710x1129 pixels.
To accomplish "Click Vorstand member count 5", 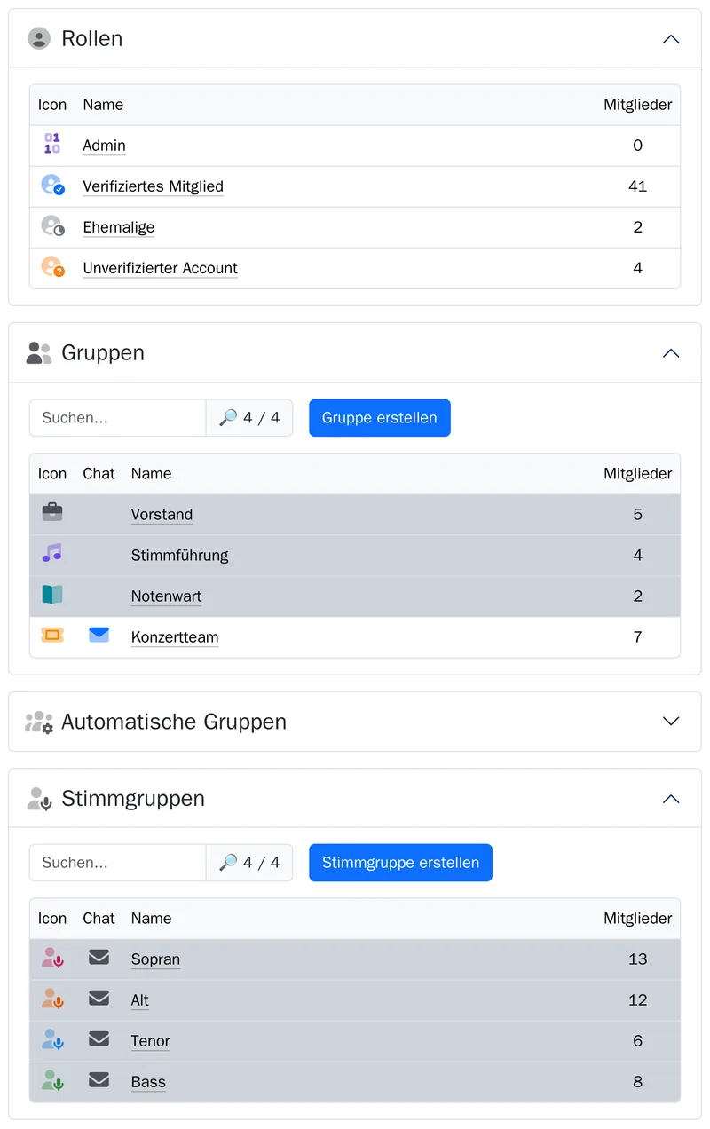I will [x=637, y=515].
